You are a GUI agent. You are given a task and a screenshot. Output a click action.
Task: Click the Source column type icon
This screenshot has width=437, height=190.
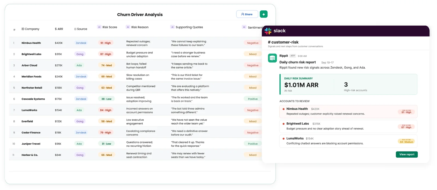coord(75,29)
